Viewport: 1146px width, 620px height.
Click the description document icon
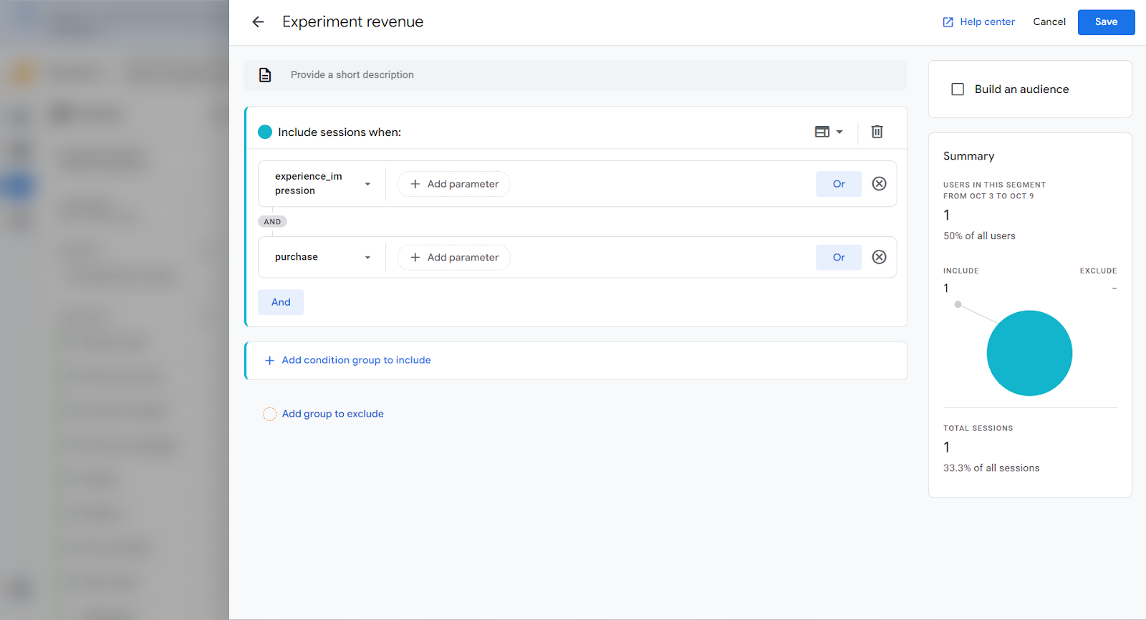265,75
